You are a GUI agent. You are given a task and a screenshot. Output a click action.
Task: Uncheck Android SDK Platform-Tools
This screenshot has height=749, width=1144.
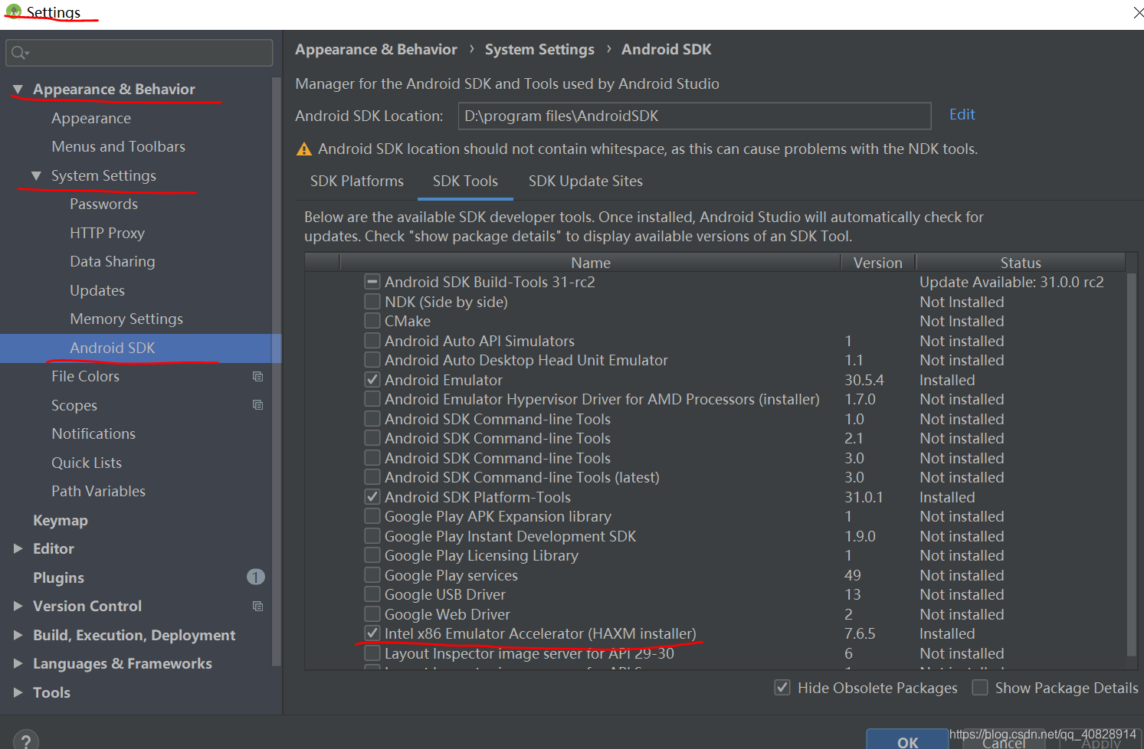click(372, 497)
